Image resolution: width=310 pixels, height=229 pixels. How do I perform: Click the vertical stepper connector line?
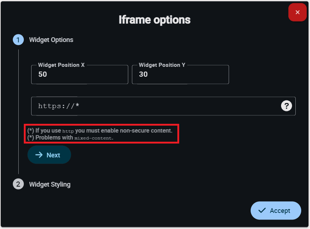(x=18, y=110)
